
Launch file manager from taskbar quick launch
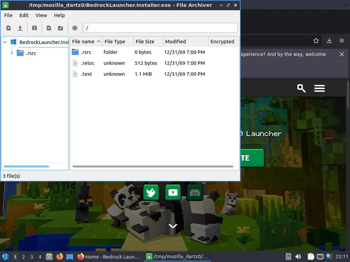[49, 257]
